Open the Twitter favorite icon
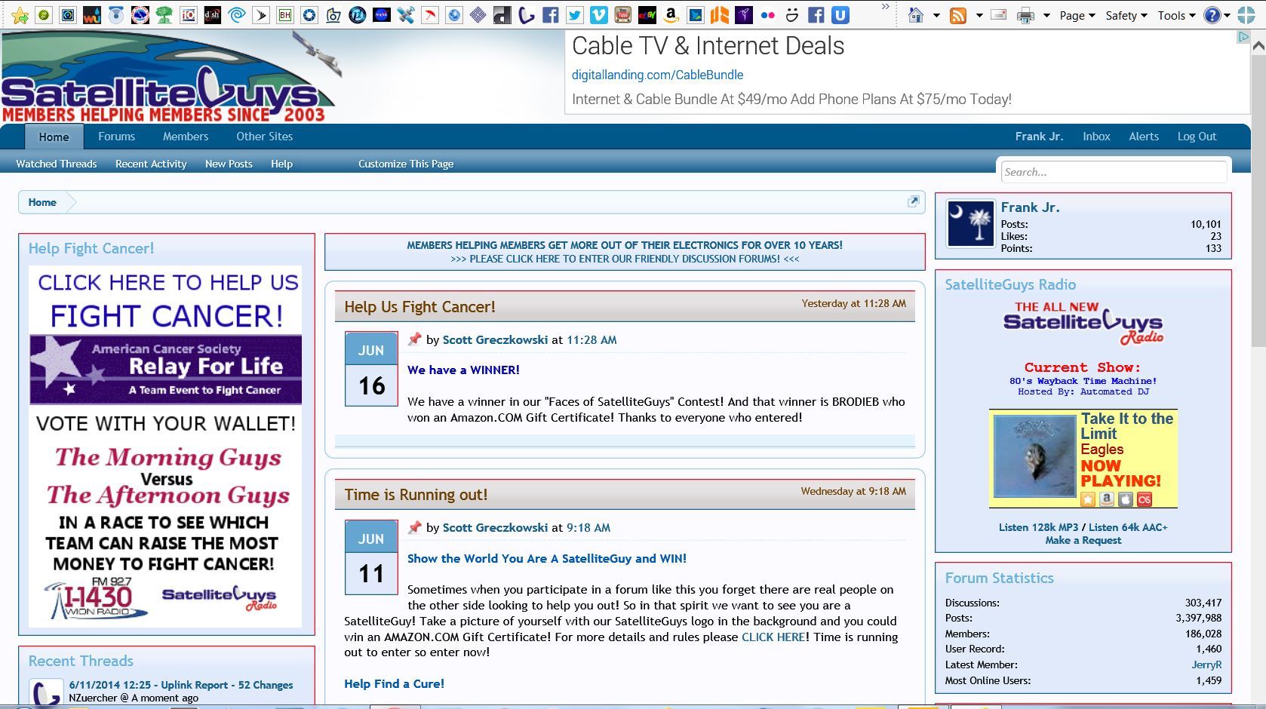Image resolution: width=1266 pixels, height=709 pixels. pos(575,15)
